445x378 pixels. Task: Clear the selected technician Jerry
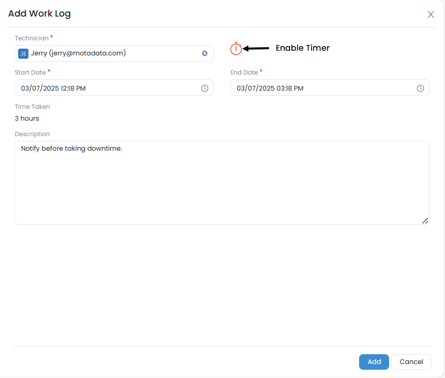point(204,53)
